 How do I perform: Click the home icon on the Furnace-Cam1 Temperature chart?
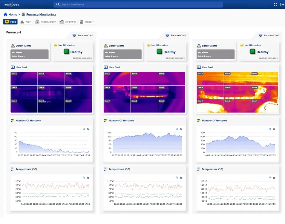click(x=88, y=177)
